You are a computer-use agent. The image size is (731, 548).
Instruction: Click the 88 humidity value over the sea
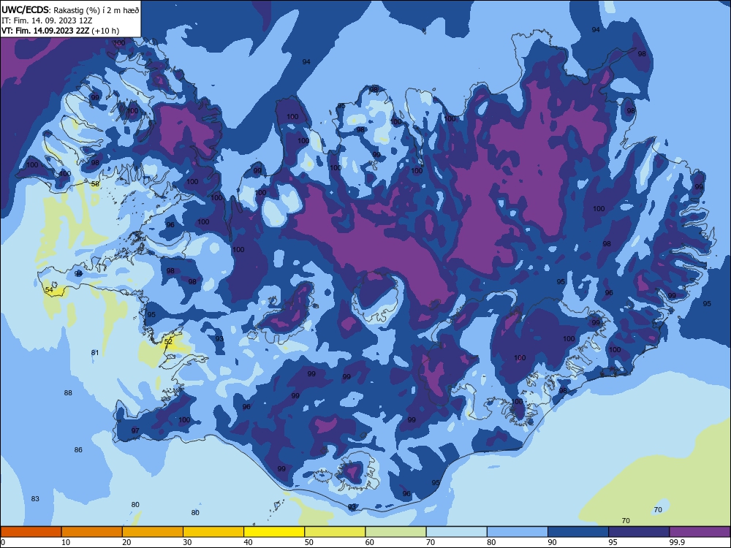coord(68,393)
